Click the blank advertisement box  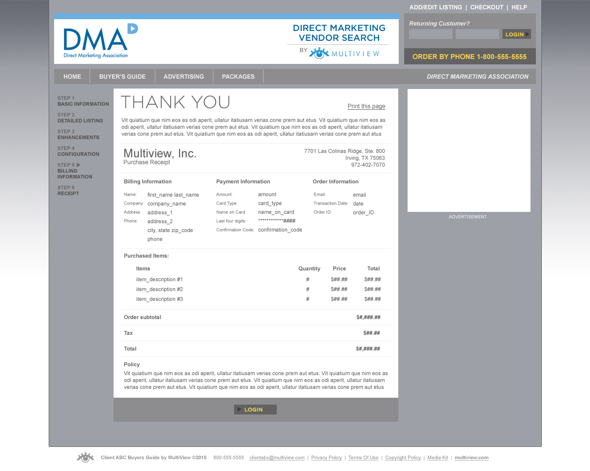coord(469,150)
